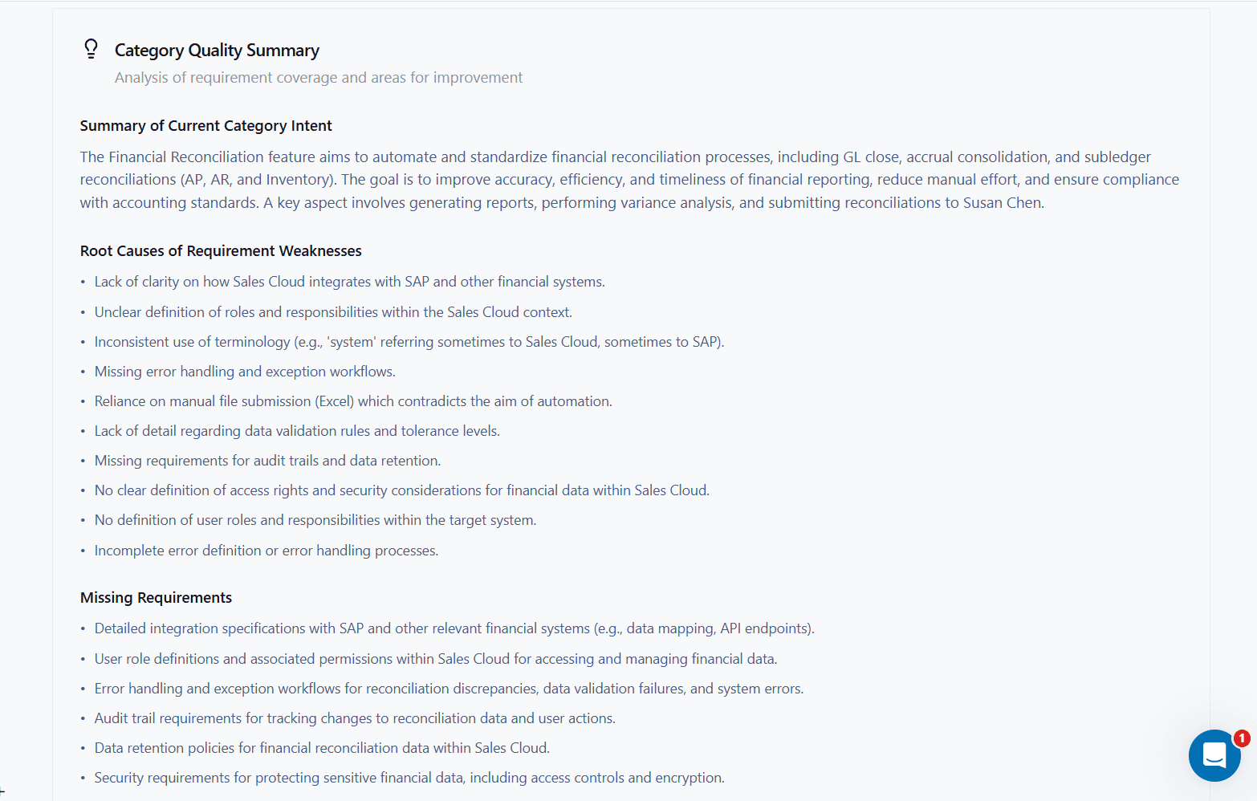Open the 'Category Quality Summary' title
The width and height of the screenshot is (1257, 801).
217,50
